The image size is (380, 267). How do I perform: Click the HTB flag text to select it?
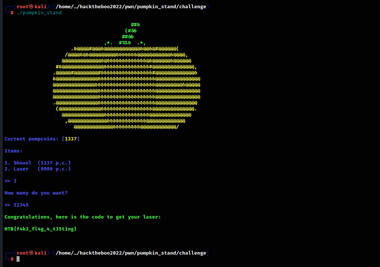(40, 229)
